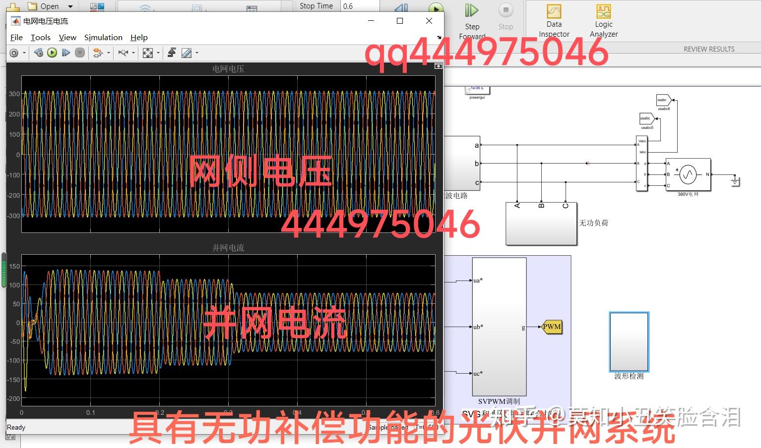Open Tools menu in scope window
The width and height of the screenshot is (761, 448).
[40, 38]
